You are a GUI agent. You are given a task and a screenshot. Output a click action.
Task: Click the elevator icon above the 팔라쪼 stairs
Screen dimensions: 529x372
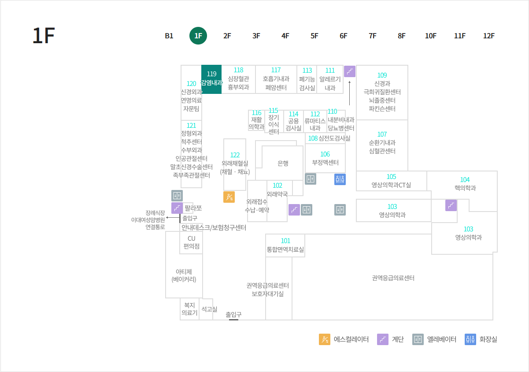coord(177,196)
